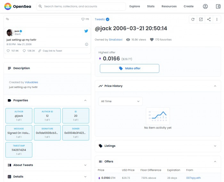Image resolution: width=224 pixels, height=182 pixels.
Task: Click the Listings tag icon
Action: click(x=100, y=146)
